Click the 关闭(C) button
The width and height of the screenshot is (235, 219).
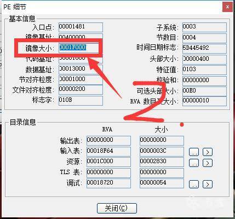(117, 208)
